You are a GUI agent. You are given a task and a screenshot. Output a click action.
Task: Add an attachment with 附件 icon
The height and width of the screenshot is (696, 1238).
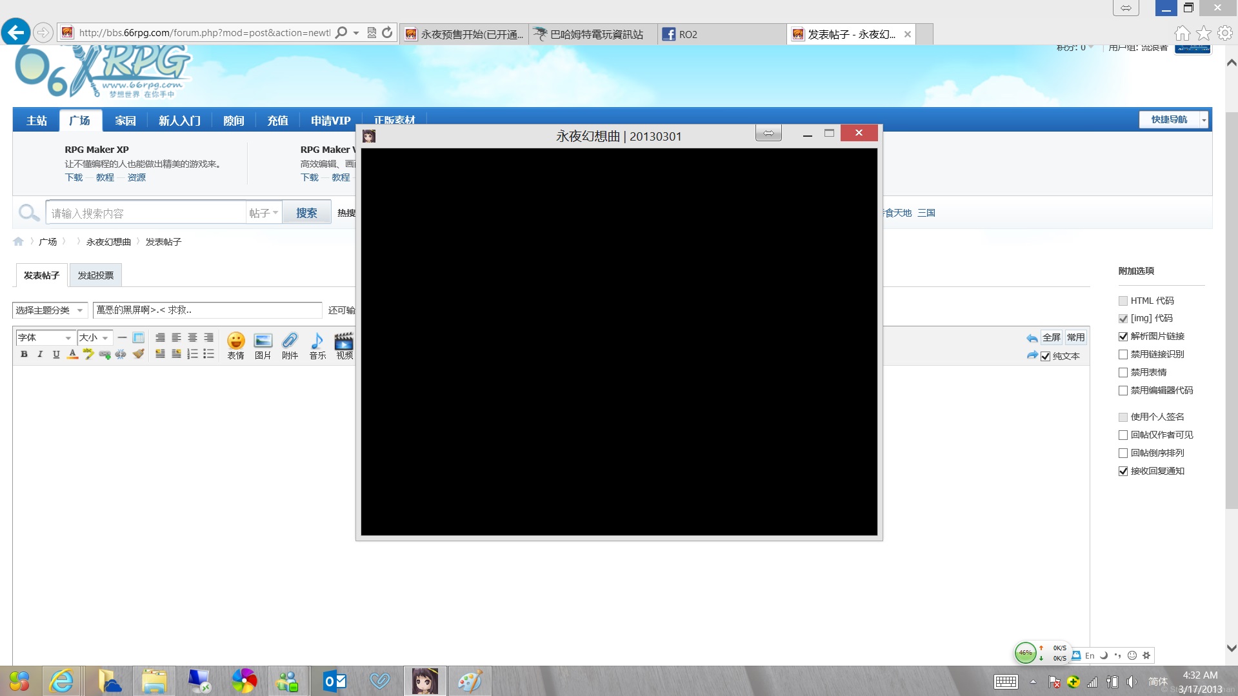[x=290, y=346]
